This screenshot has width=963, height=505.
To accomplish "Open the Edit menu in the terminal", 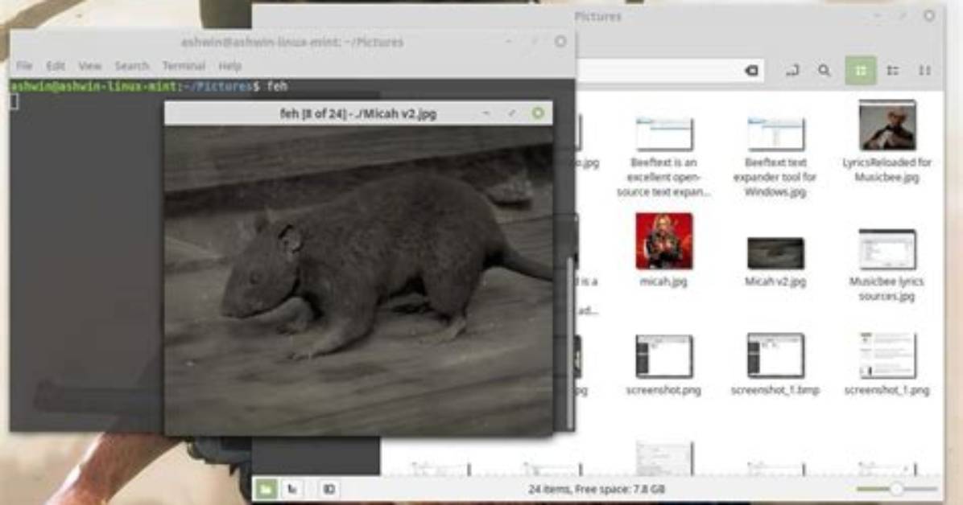I will [56, 66].
